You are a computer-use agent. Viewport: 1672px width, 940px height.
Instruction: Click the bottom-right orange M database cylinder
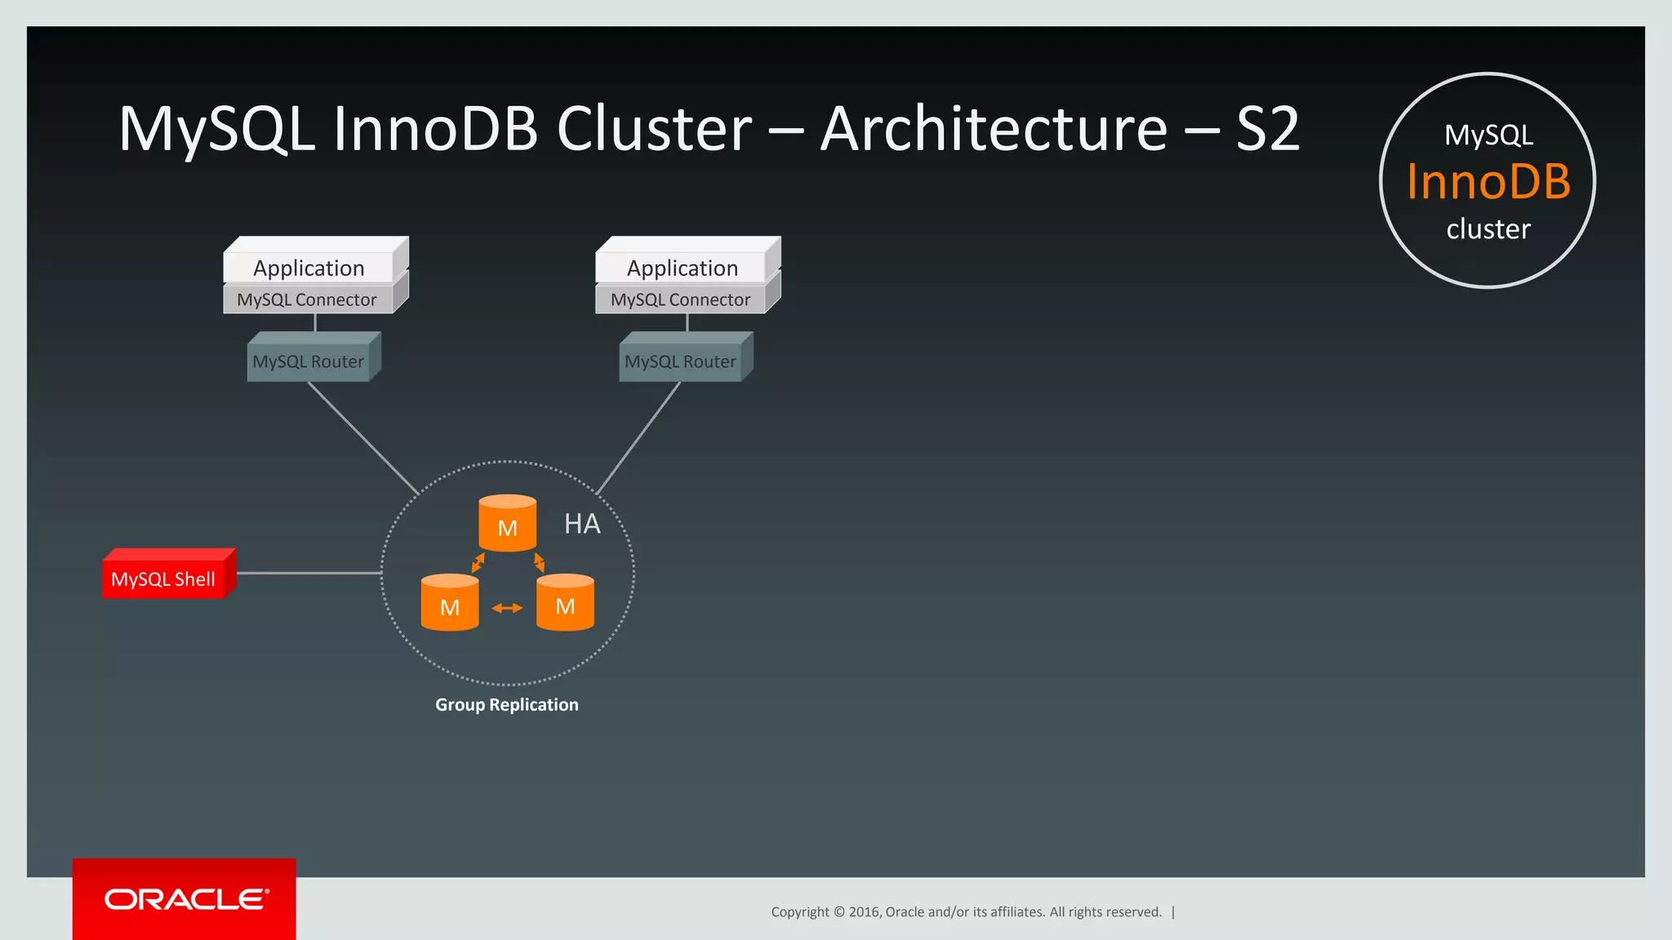(x=565, y=602)
